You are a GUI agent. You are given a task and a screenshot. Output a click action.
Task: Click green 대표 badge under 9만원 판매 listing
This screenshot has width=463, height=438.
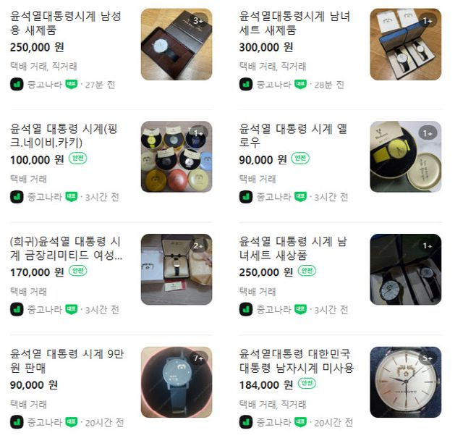click(x=72, y=422)
